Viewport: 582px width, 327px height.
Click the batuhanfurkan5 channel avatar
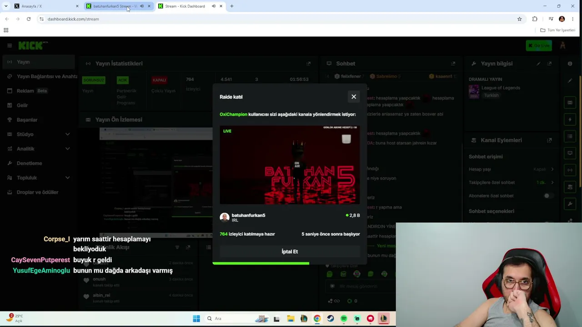click(x=224, y=217)
